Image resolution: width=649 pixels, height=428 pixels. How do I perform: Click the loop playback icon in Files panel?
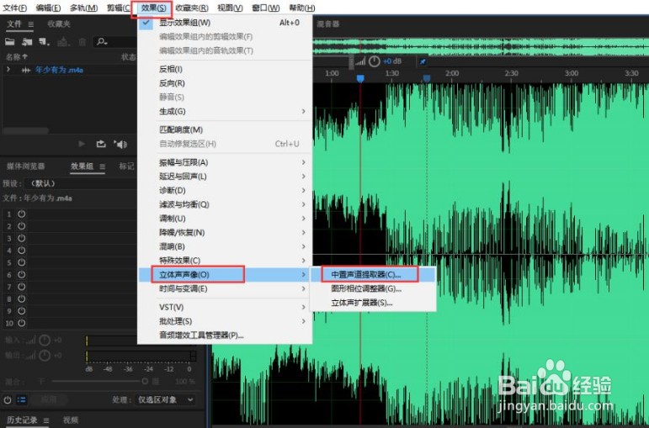101,144
